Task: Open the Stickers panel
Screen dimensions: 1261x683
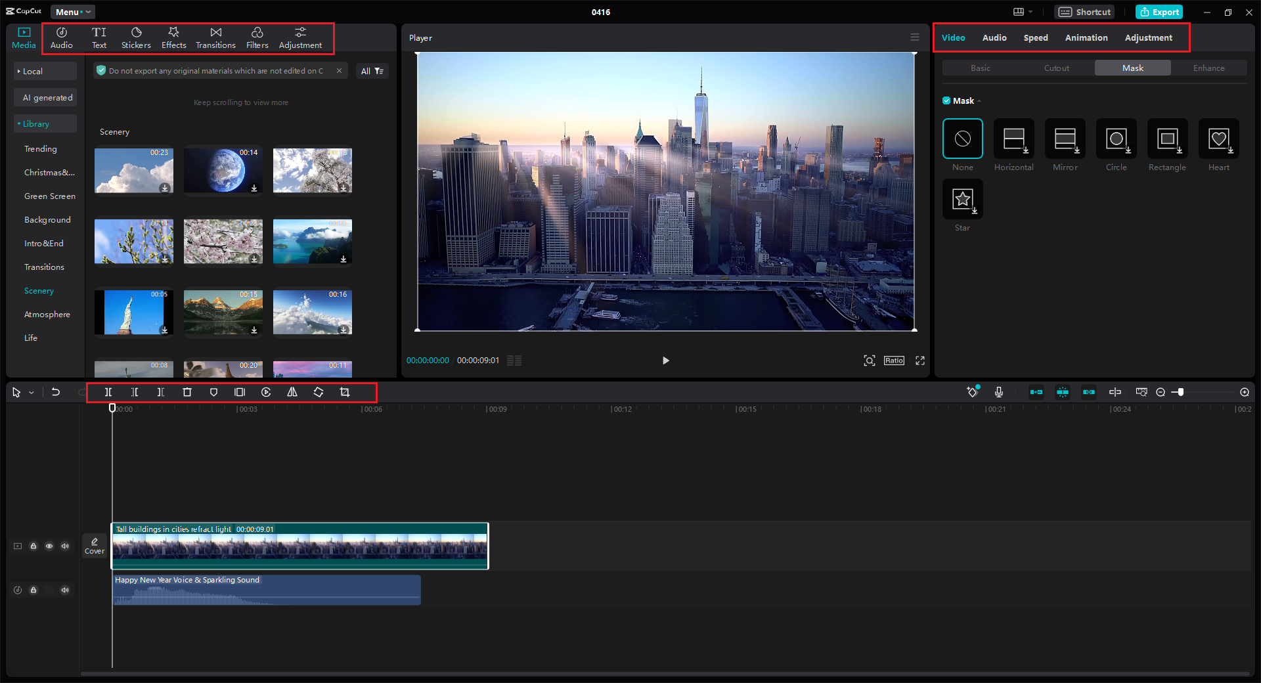Action: (x=136, y=37)
